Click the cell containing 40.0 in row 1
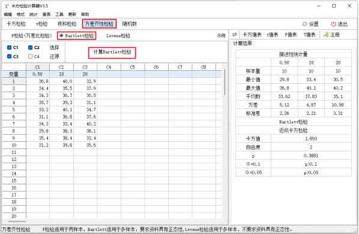The width and height of the screenshot is (359, 234). pyautogui.click(x=61, y=81)
